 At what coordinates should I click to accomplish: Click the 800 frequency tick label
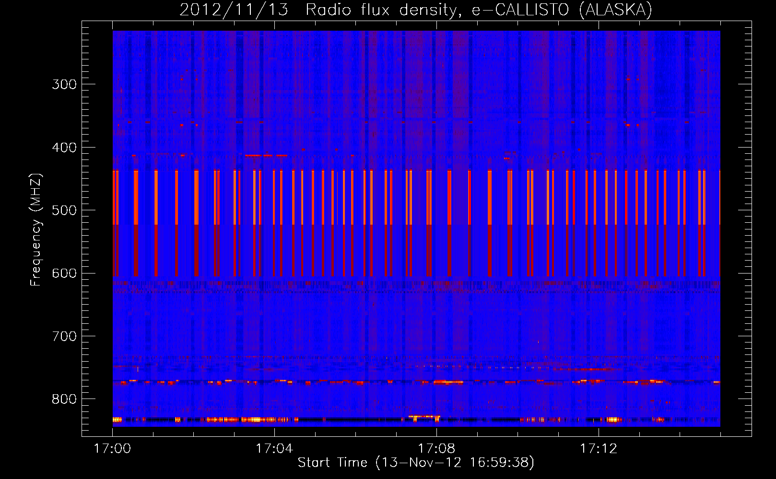(64, 399)
